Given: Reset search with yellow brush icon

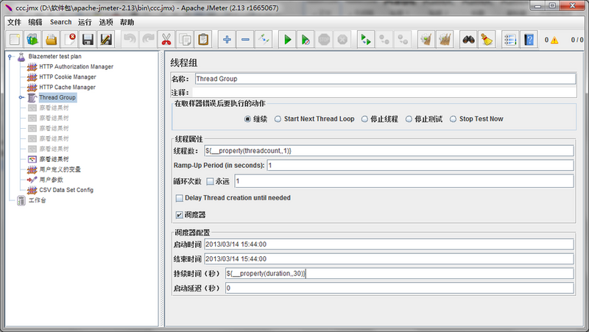Looking at the screenshot, I should (x=487, y=40).
